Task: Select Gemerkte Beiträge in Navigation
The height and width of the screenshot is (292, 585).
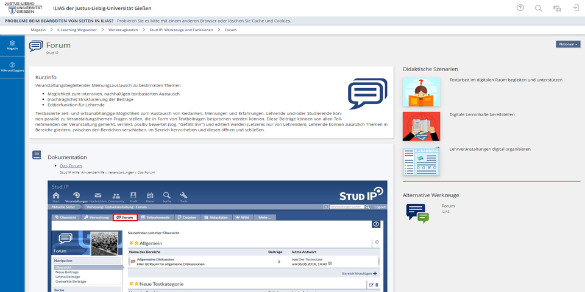Action: pyautogui.click(x=71, y=282)
